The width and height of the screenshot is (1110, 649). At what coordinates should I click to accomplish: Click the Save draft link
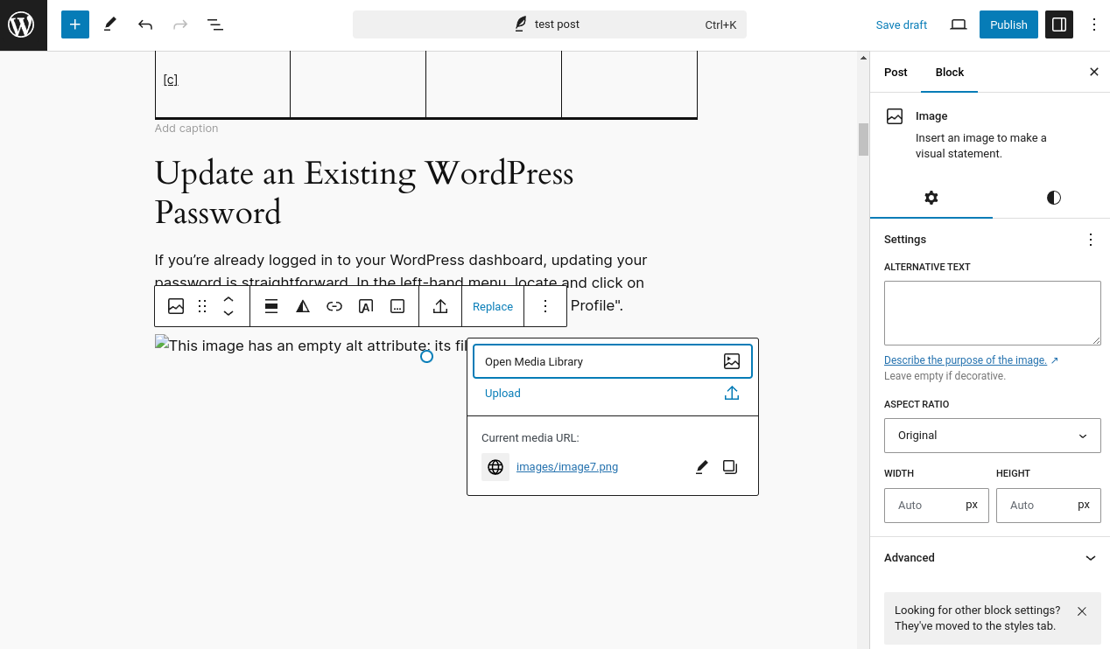coord(902,24)
